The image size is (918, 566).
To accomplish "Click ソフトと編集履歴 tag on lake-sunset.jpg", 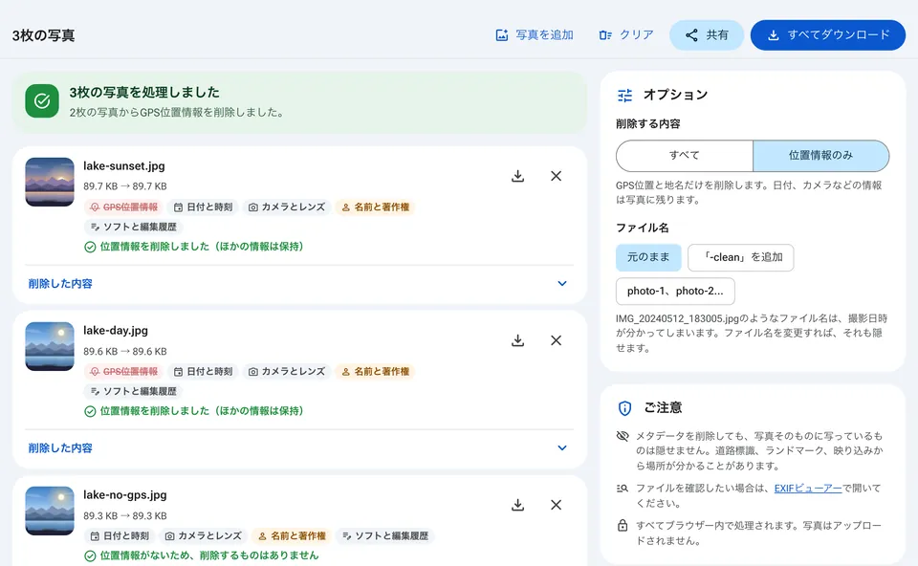I will 134,227.
